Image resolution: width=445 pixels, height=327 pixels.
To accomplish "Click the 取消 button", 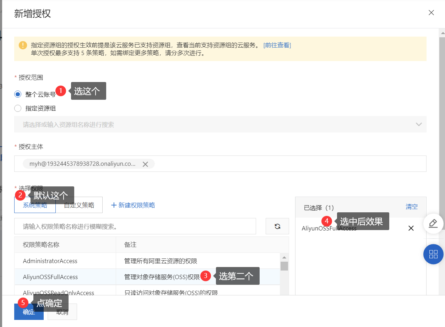I will point(62,312).
